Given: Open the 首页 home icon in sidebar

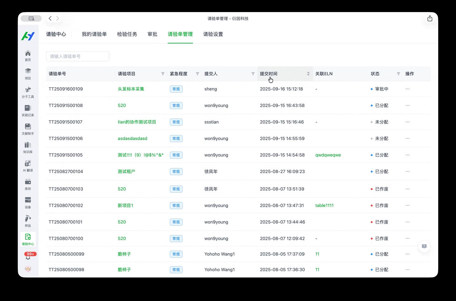Looking at the screenshot, I should (x=28, y=55).
